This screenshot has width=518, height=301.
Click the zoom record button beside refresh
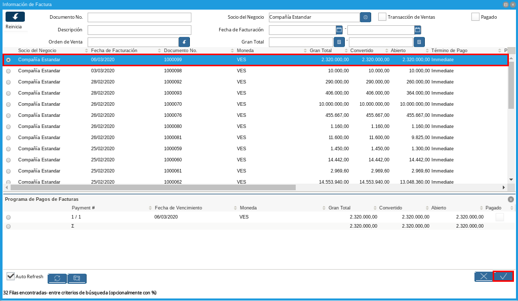[x=77, y=278]
